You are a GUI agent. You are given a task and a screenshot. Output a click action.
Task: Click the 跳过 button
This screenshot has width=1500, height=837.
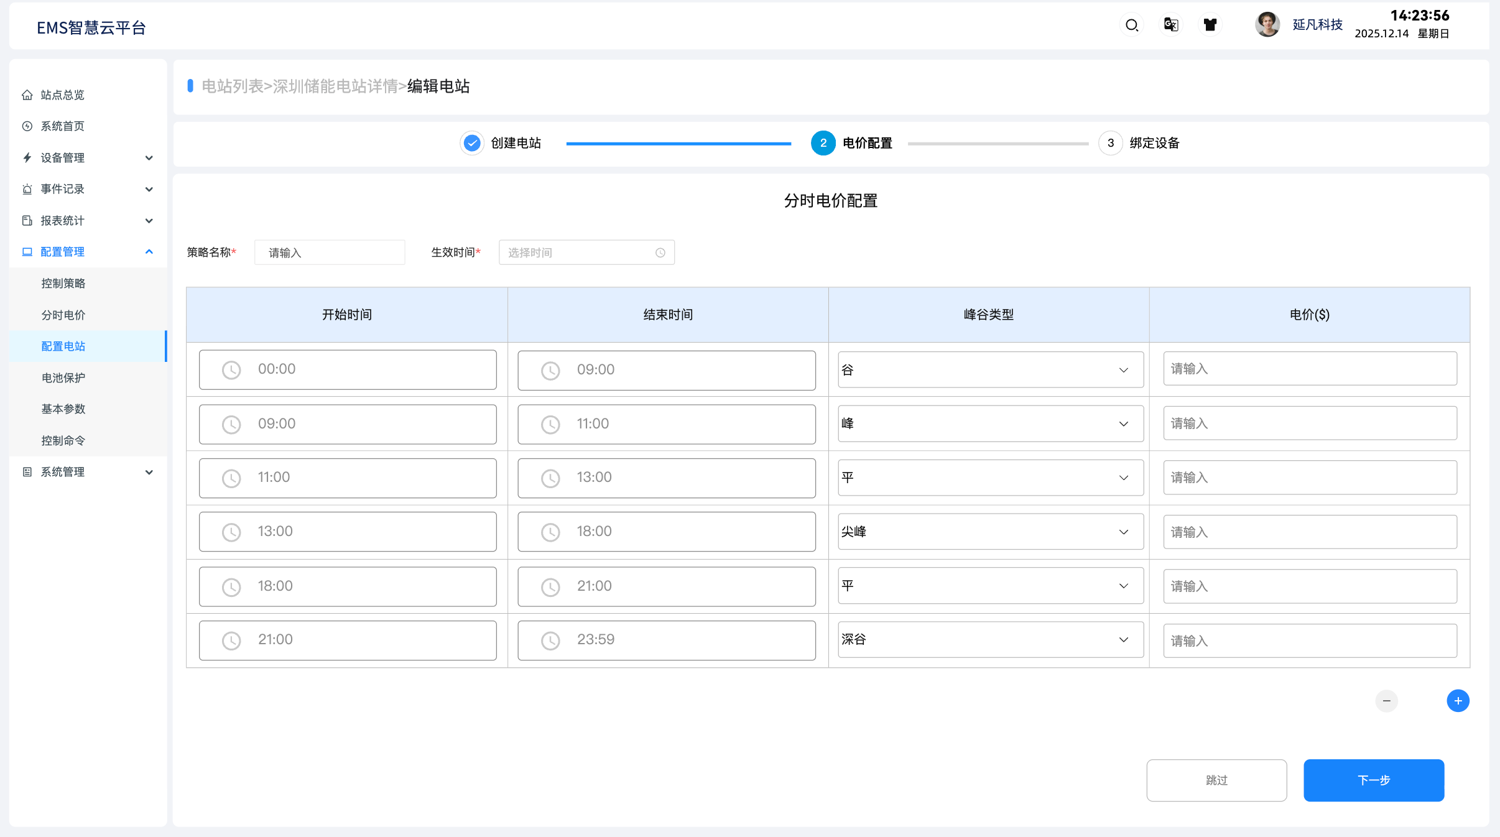1216,780
